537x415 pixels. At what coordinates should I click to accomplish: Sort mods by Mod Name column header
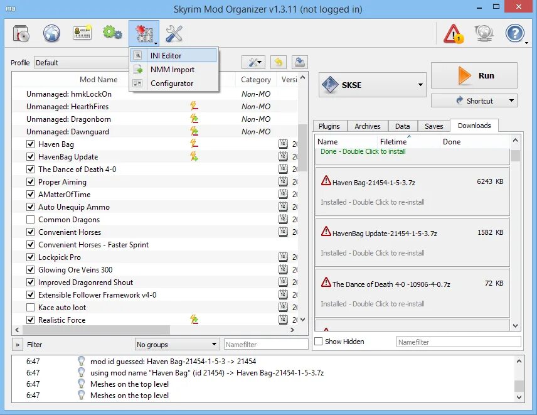pyautogui.click(x=98, y=80)
